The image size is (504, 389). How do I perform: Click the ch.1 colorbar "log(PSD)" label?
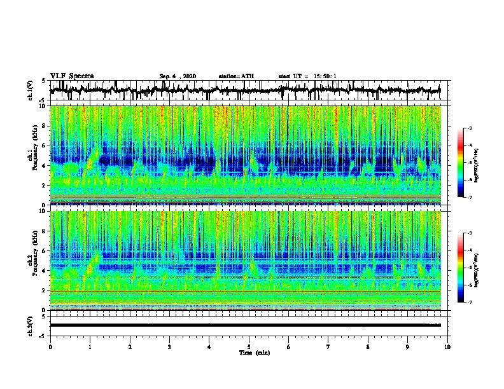click(x=476, y=166)
